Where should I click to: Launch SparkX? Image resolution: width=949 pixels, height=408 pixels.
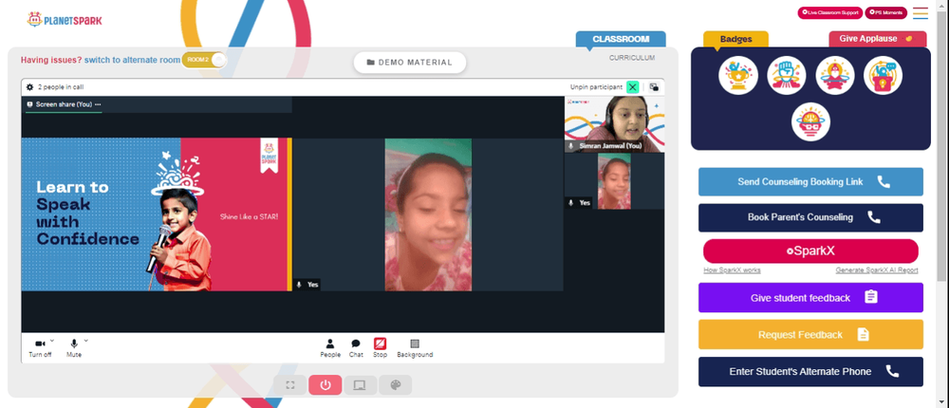tap(810, 250)
